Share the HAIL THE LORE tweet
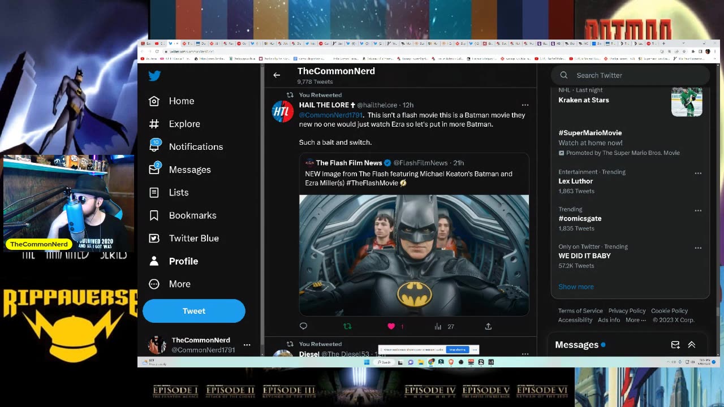 [x=488, y=326]
